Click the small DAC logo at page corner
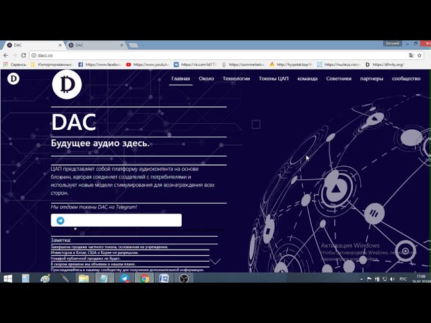This screenshot has width=431, height=323. point(13,79)
